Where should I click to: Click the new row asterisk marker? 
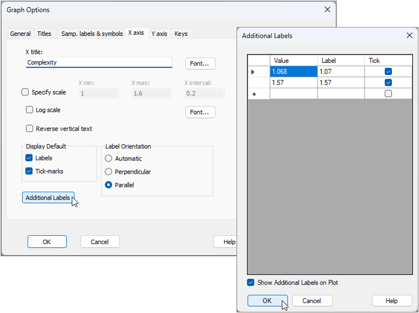click(253, 94)
